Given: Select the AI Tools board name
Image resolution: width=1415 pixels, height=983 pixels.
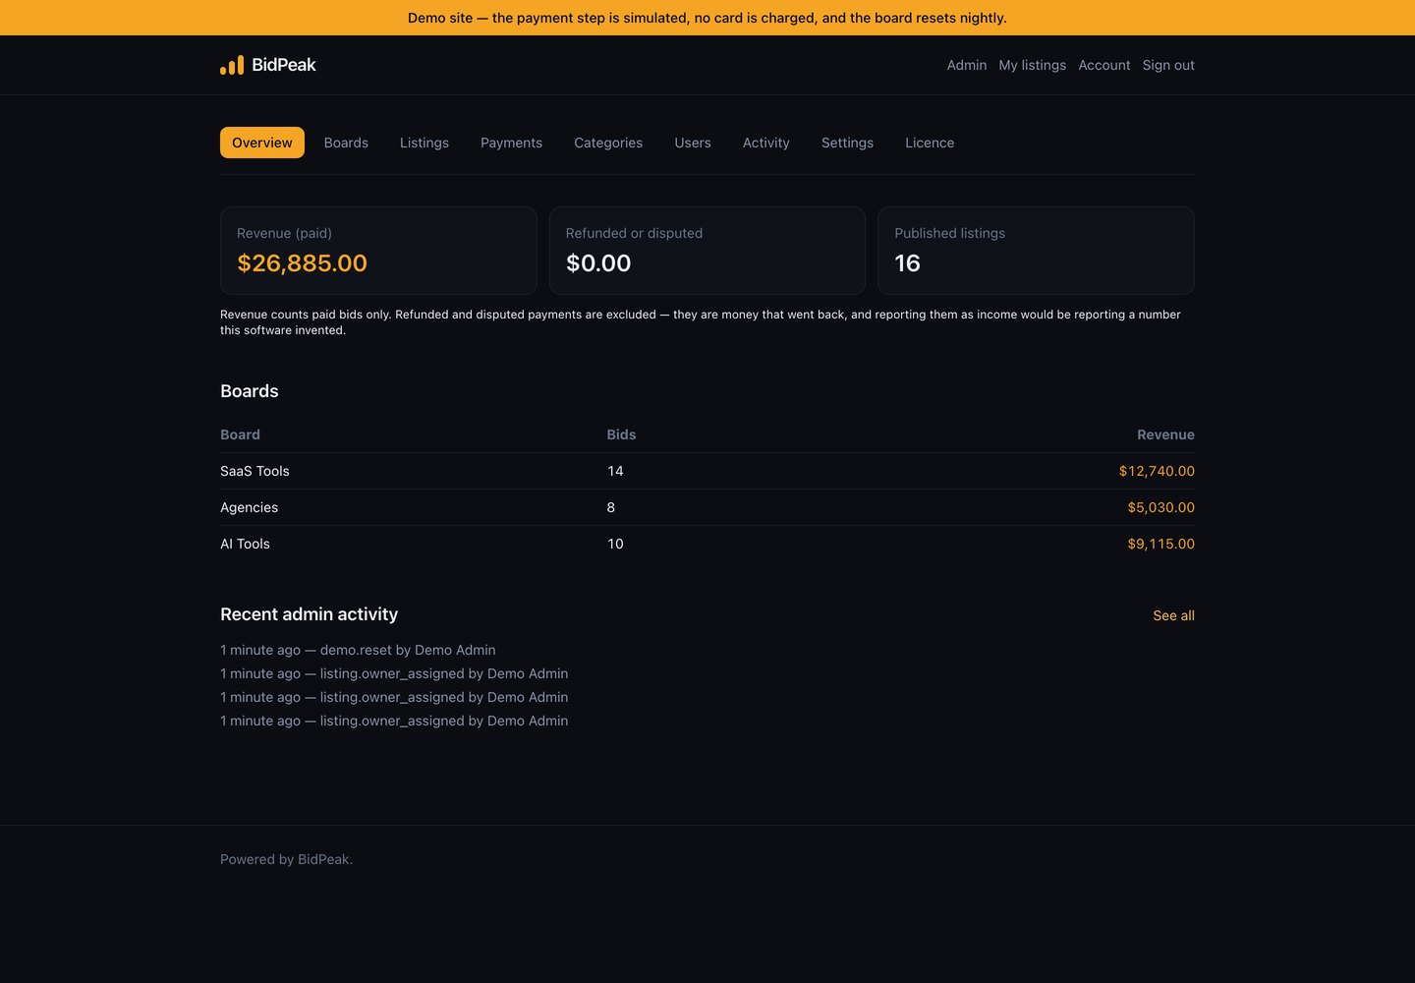Looking at the screenshot, I should coord(245,544).
